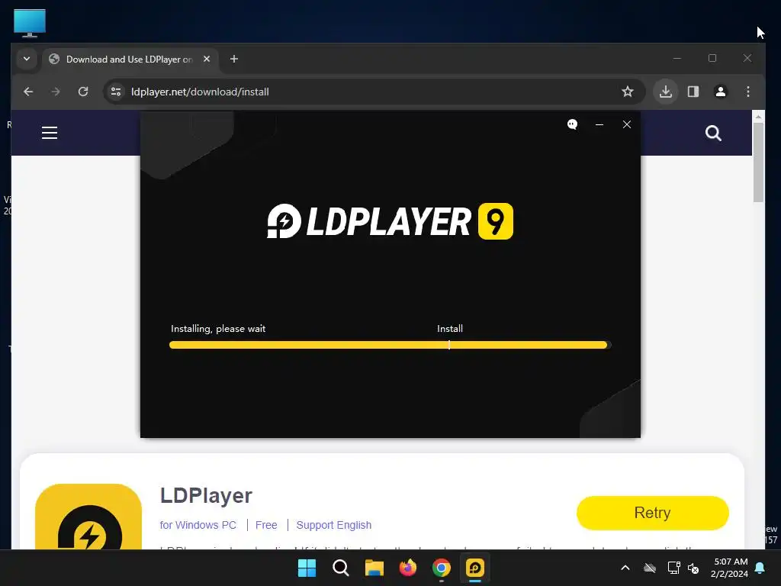
Task: Click the OneDrive cloud tray icon
Action: point(650,568)
